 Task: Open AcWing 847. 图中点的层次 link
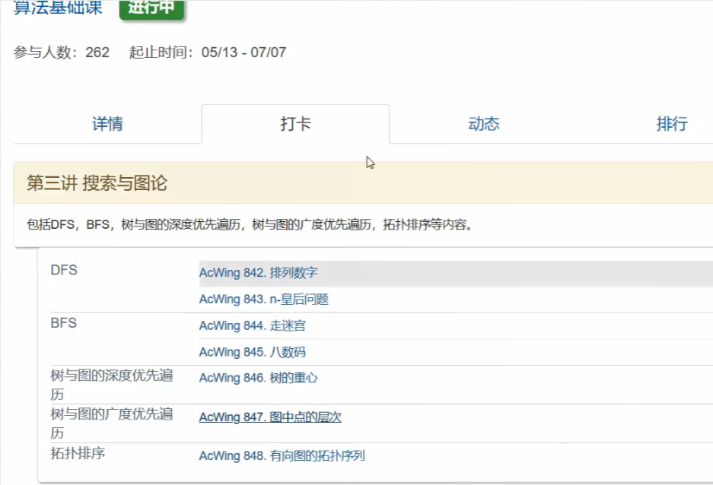tap(269, 417)
